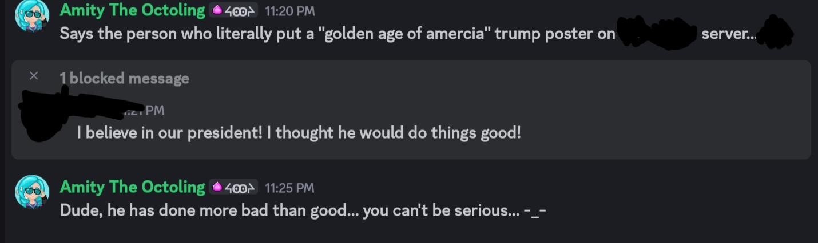818x243 pixels.
Task: Click the 11:20 PM timestamp
Action: (290, 11)
